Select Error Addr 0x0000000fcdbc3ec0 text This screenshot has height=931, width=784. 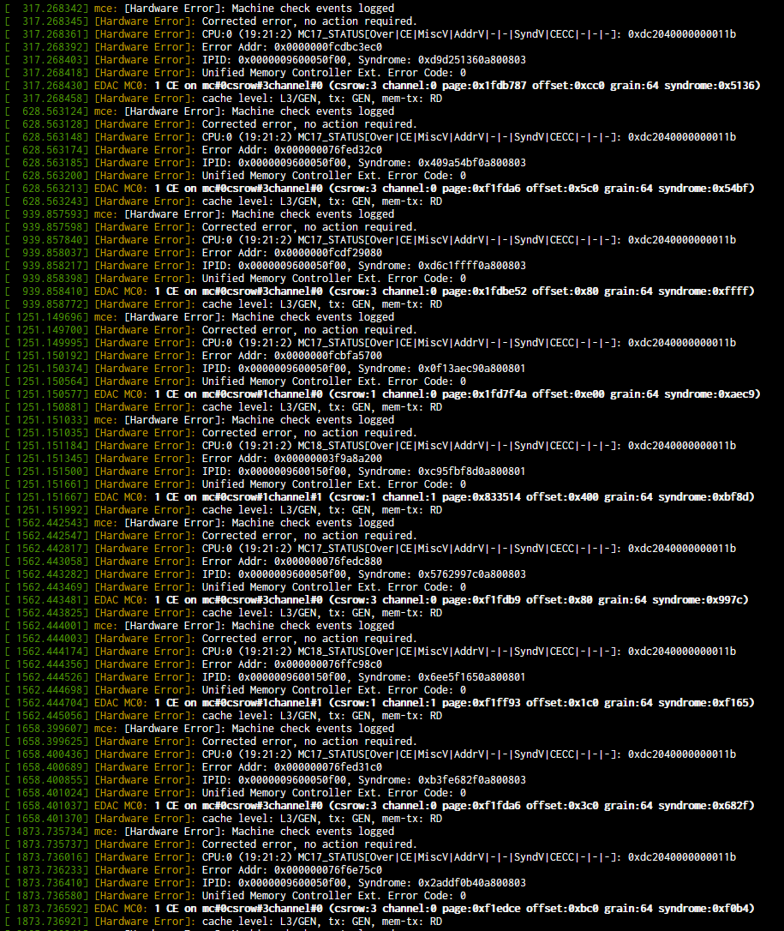pyautogui.click(x=328, y=47)
